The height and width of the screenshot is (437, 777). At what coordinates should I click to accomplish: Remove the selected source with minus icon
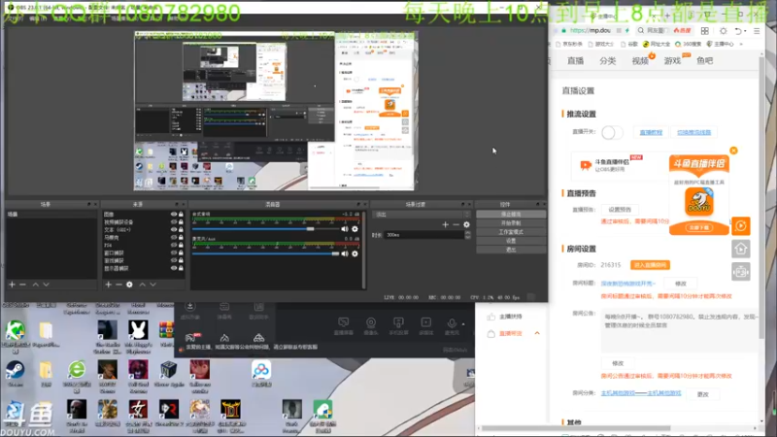coord(118,285)
